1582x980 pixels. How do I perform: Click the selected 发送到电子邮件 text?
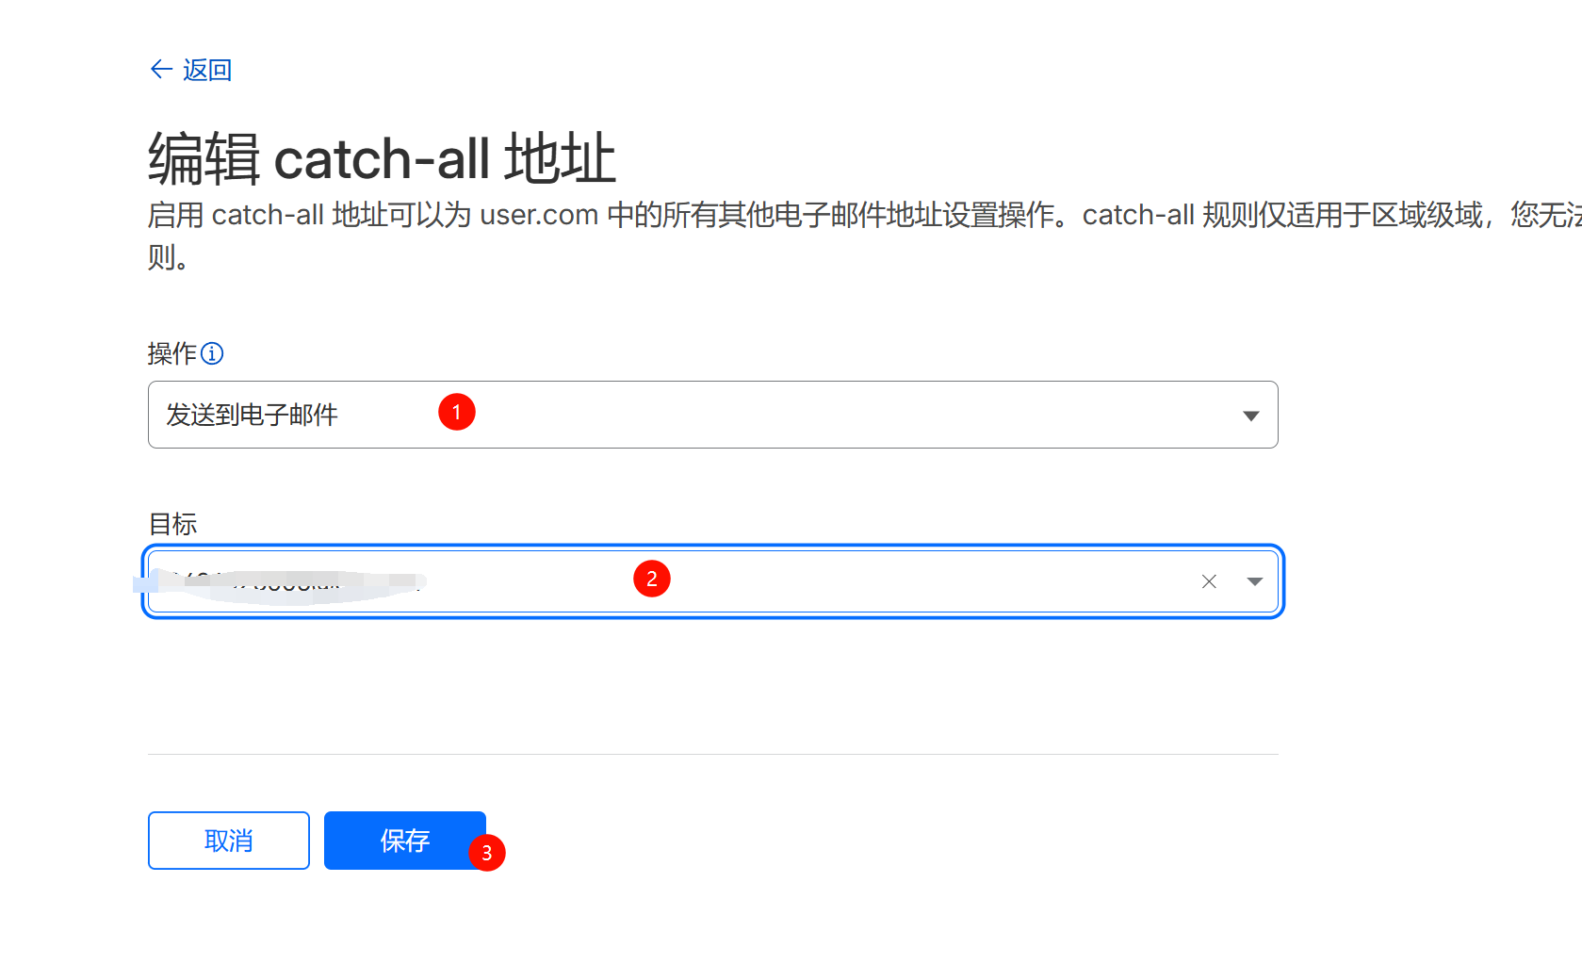point(252,415)
